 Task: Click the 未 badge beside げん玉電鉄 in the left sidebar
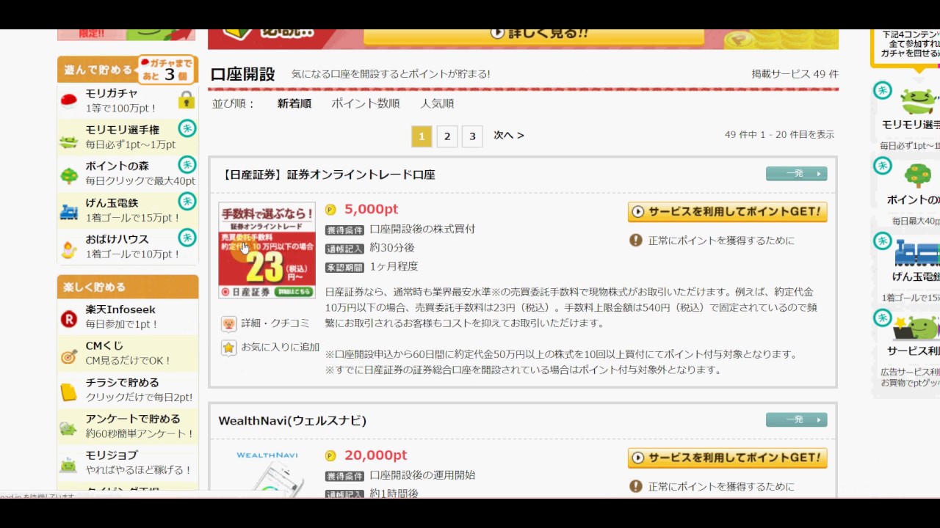click(x=188, y=201)
